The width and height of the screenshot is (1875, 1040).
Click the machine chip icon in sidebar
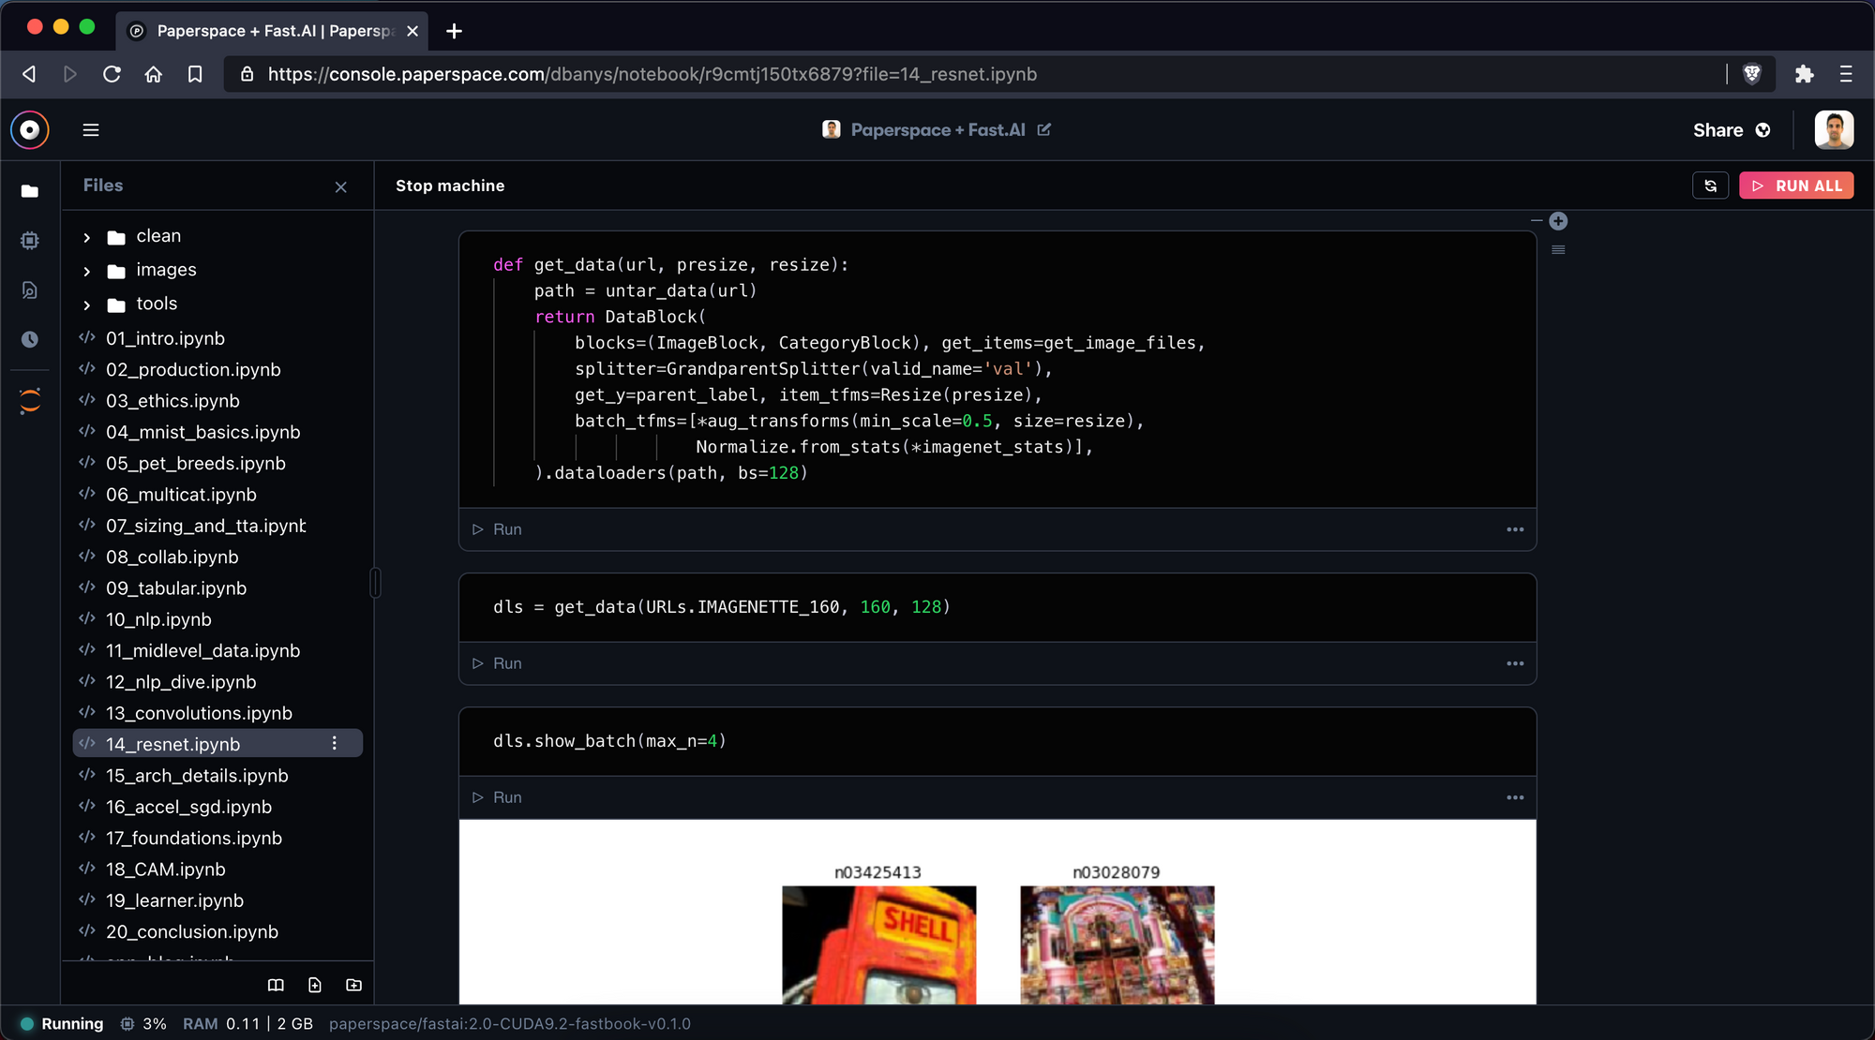point(30,241)
